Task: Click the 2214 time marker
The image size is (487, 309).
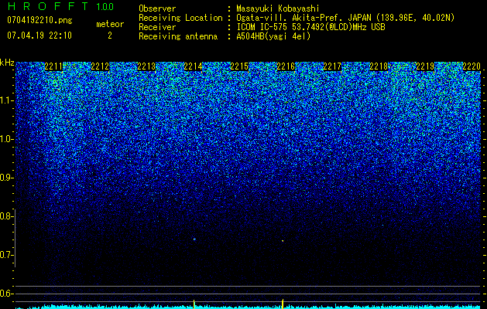Action: 193,66
